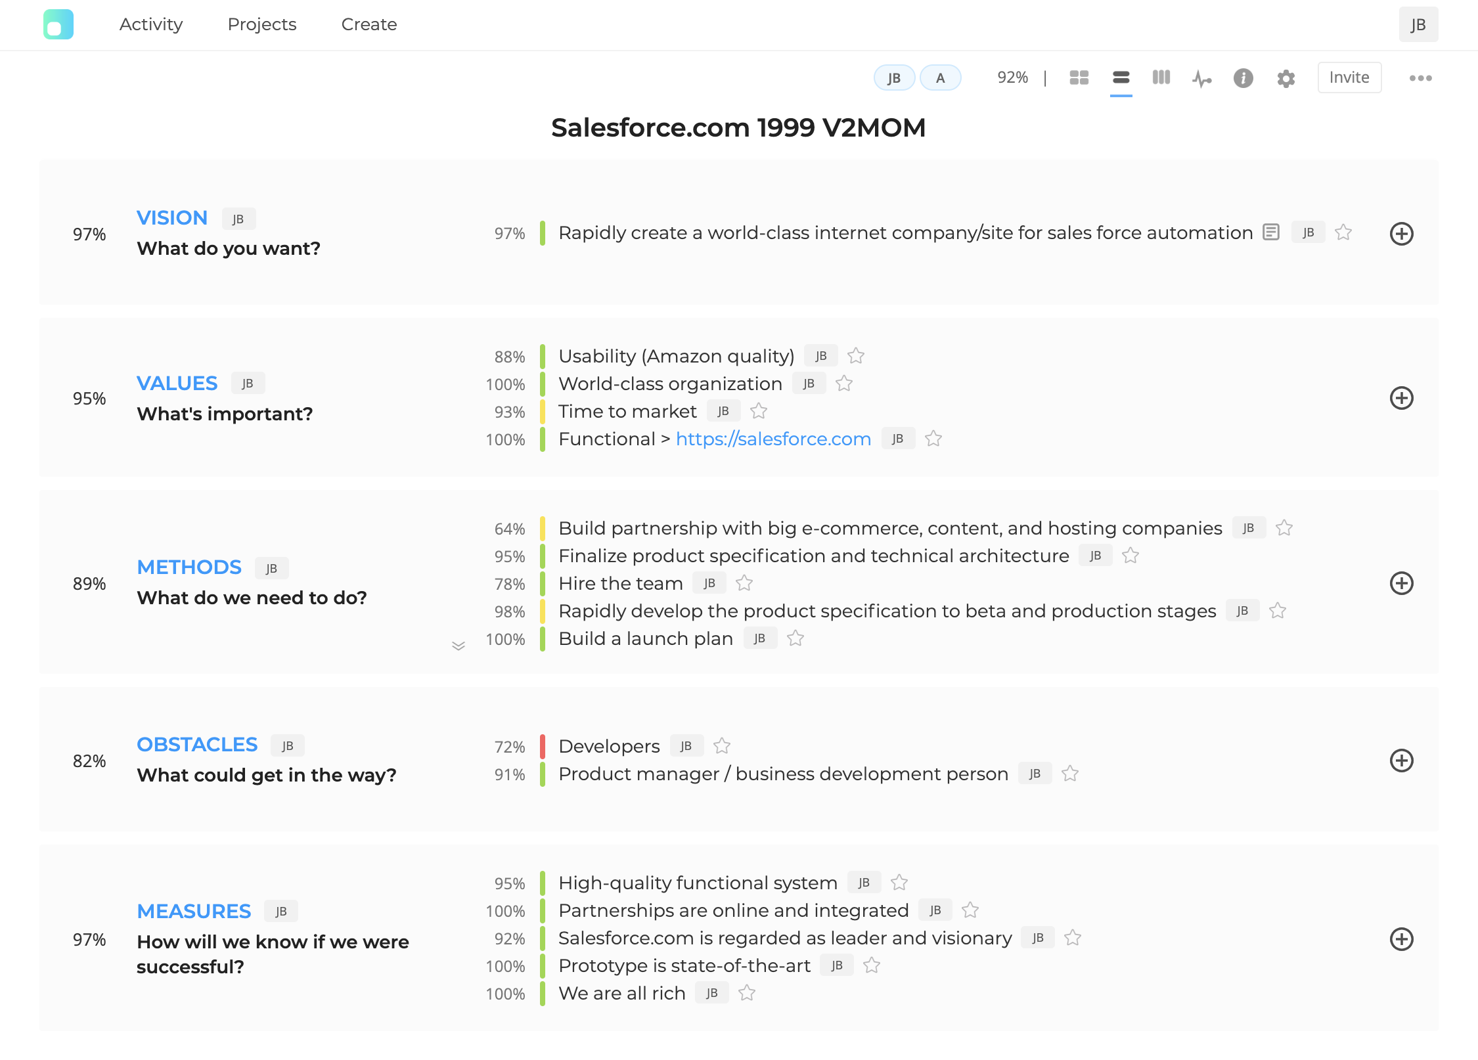Screen dimensions: 1478x1060
Task: Open the Activity tab
Action: click(151, 24)
